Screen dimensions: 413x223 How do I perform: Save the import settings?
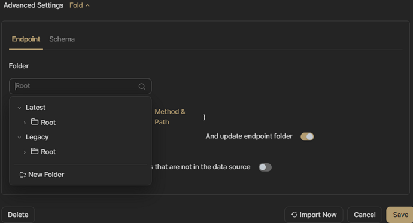(400, 215)
